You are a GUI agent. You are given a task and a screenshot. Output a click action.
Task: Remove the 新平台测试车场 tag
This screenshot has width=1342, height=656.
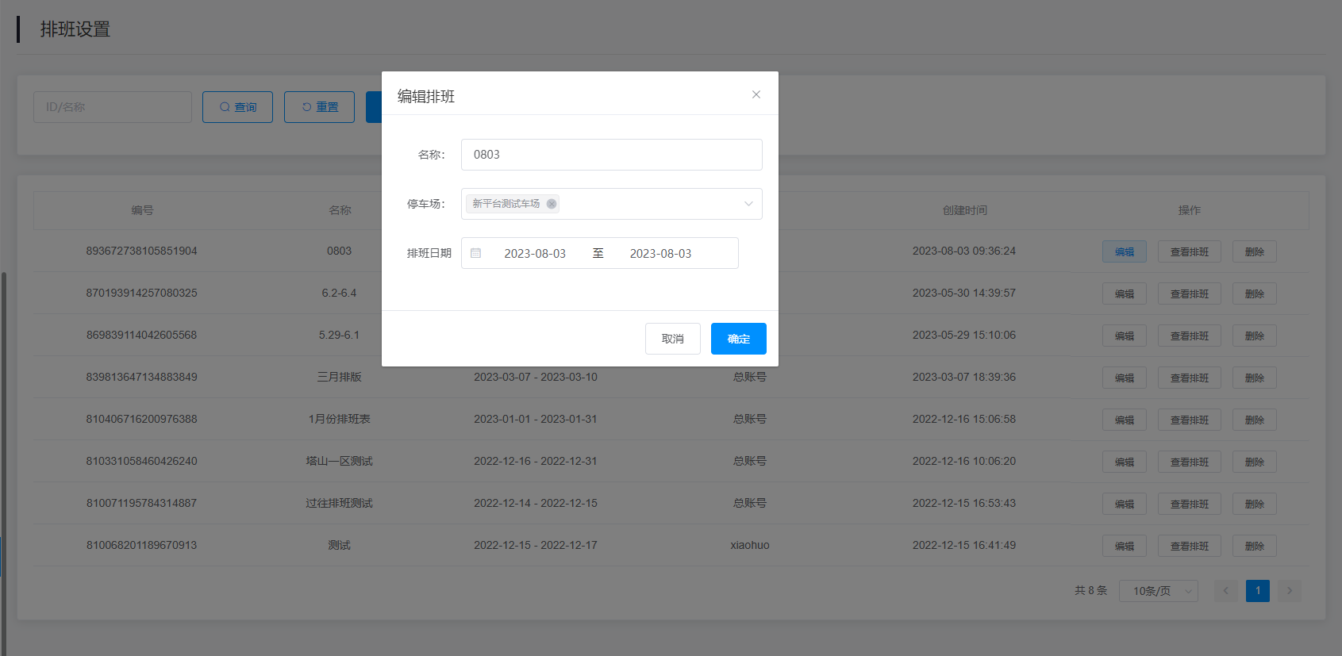click(x=552, y=204)
